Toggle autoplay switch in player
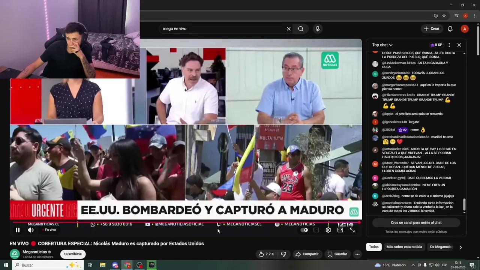The image size is (480, 270). tap(304, 230)
